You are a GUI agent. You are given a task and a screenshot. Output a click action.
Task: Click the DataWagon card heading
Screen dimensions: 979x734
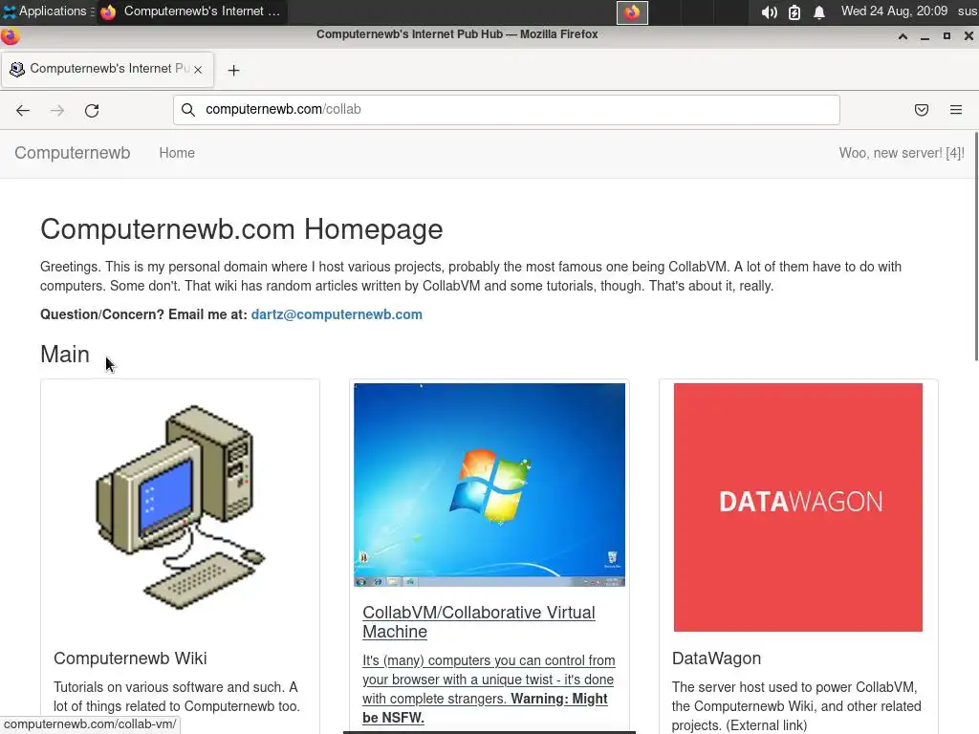[716, 658]
